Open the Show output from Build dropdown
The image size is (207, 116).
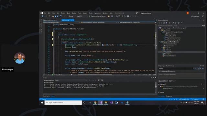point(71,80)
